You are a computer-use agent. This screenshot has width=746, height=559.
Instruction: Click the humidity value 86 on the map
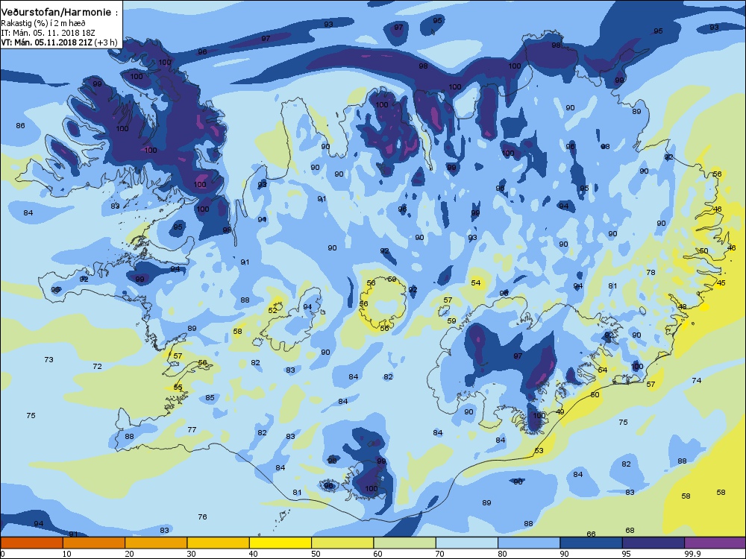tap(20, 125)
